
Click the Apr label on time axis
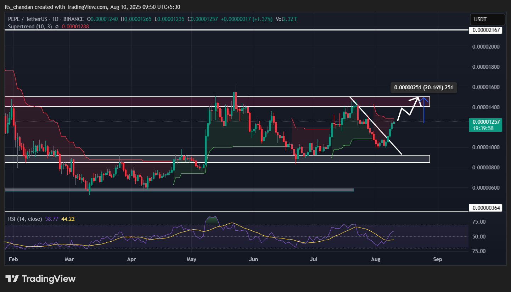[131, 259]
